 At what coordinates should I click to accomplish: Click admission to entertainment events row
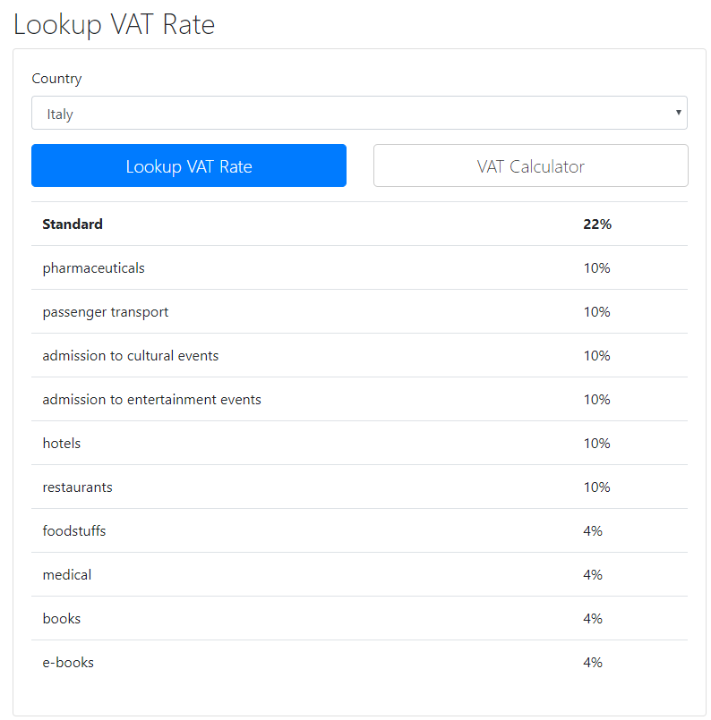pos(152,400)
